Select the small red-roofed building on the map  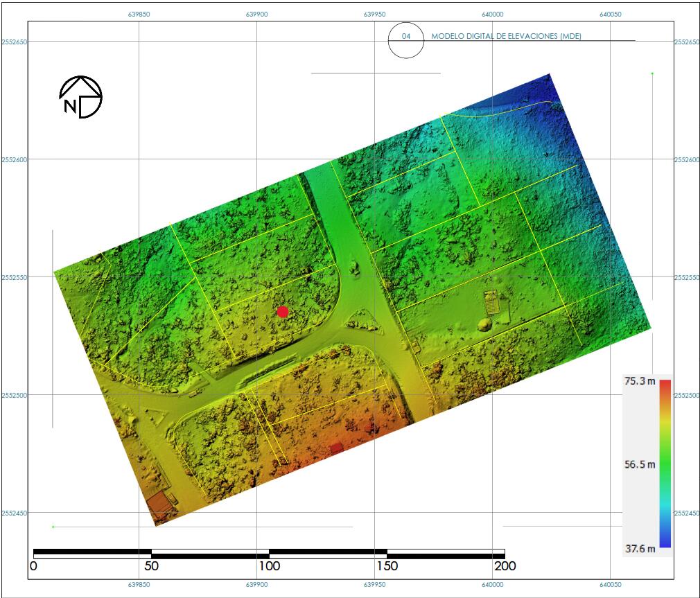pos(336,448)
